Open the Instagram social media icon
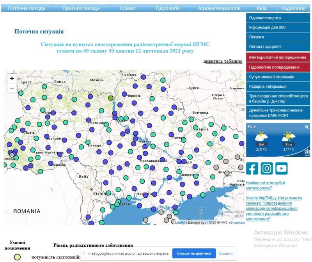The image size is (312, 262). [267, 168]
